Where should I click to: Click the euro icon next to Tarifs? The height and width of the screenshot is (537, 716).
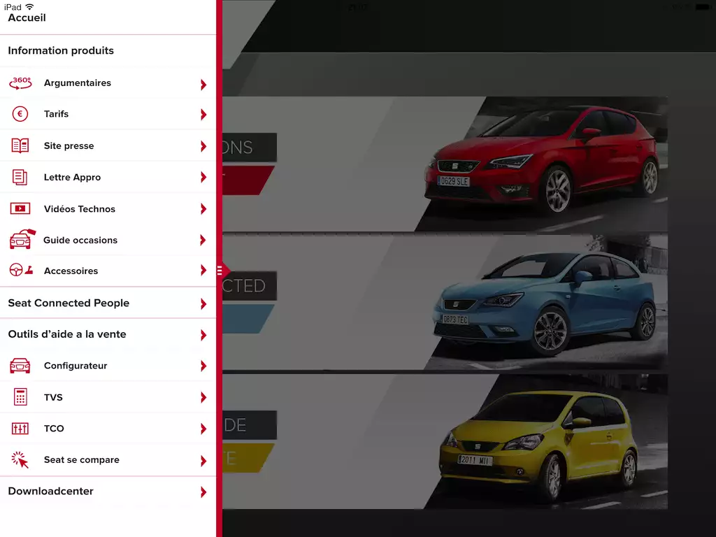(x=20, y=114)
